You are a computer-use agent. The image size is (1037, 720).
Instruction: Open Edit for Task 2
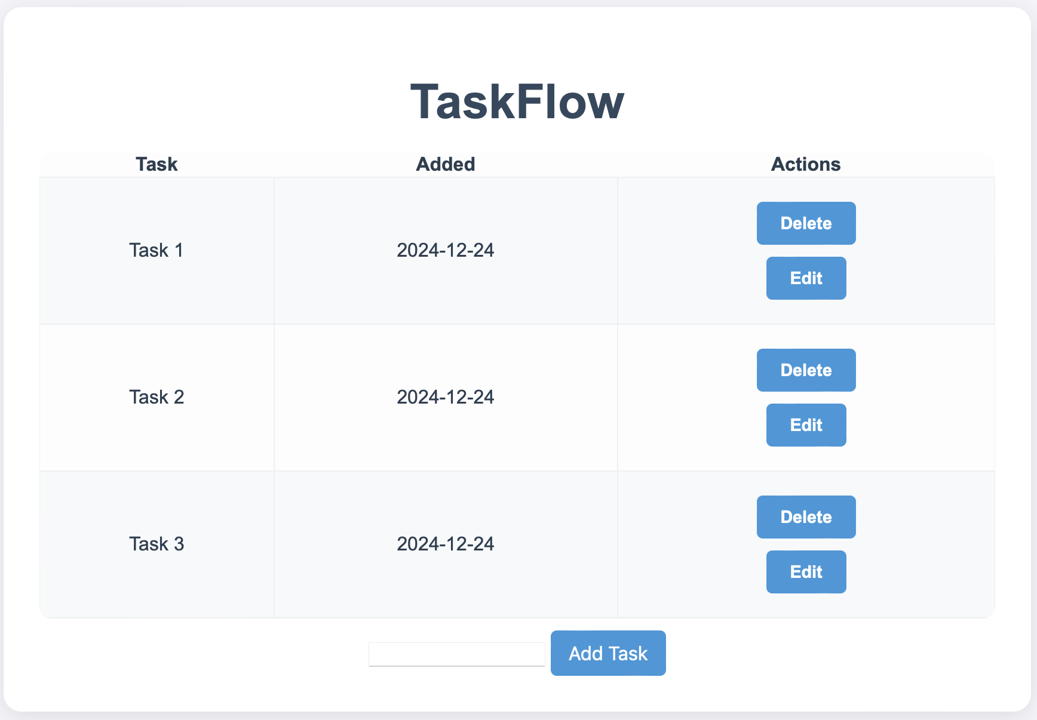pyautogui.click(x=806, y=425)
